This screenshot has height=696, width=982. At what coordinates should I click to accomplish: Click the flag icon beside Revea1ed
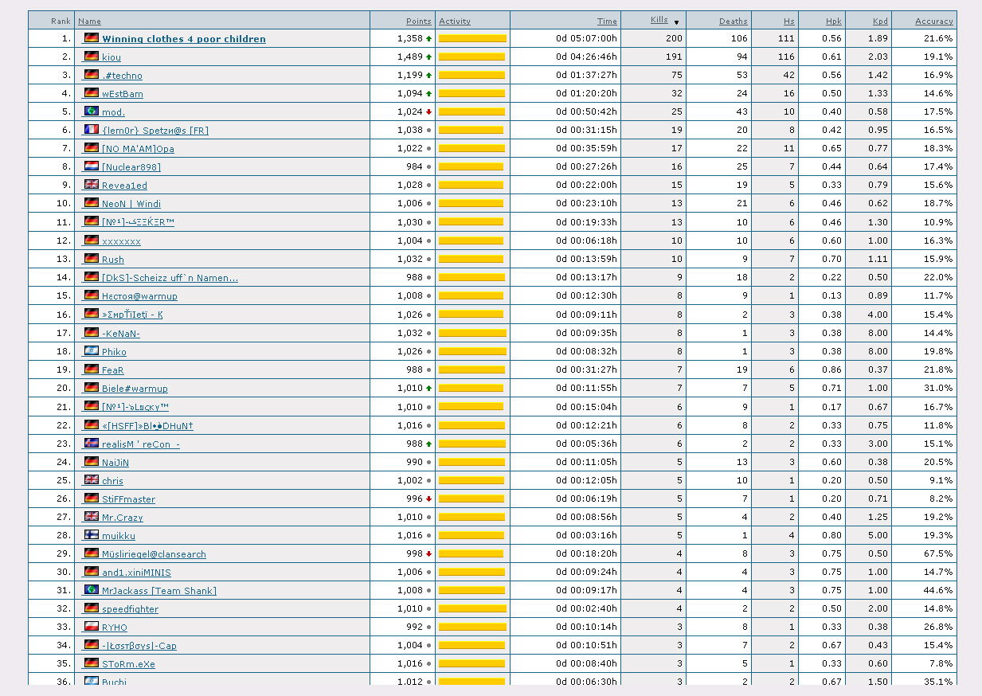click(x=92, y=185)
